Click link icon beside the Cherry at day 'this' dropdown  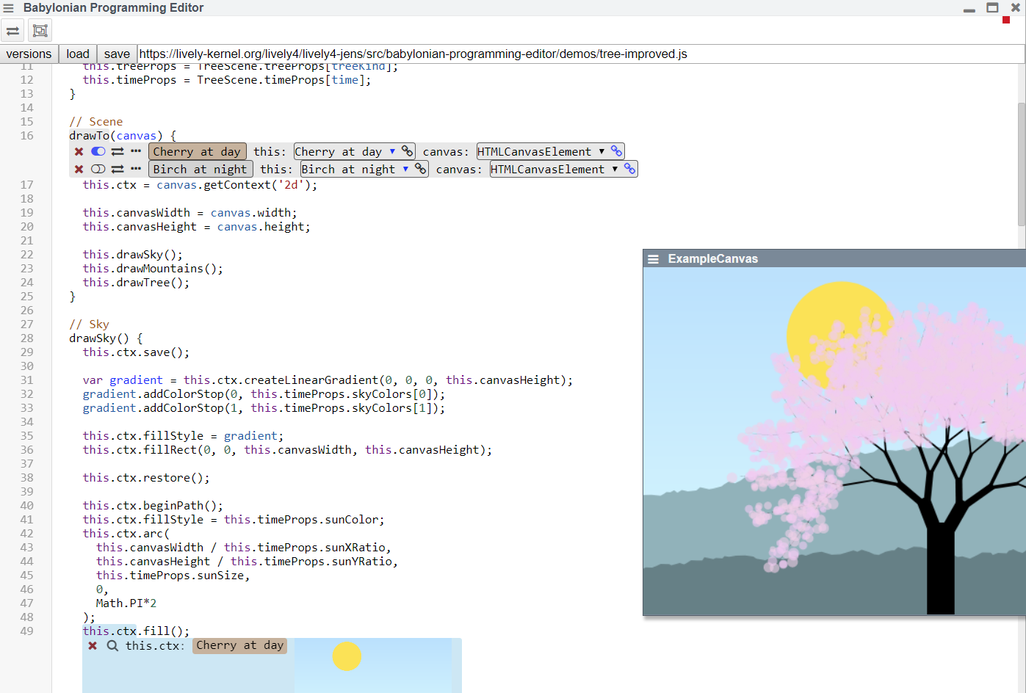(x=407, y=151)
